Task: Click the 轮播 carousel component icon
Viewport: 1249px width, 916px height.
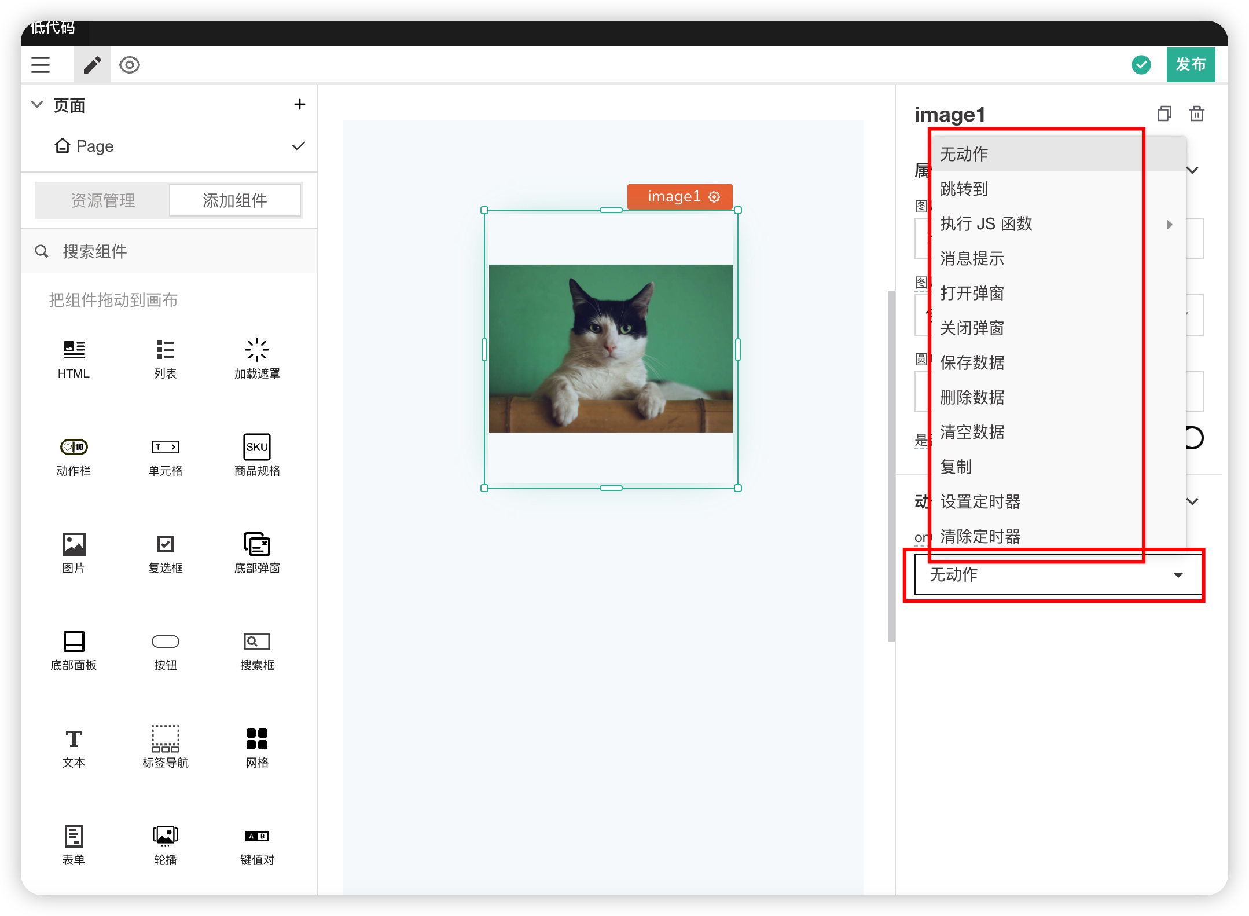Action: point(165,836)
